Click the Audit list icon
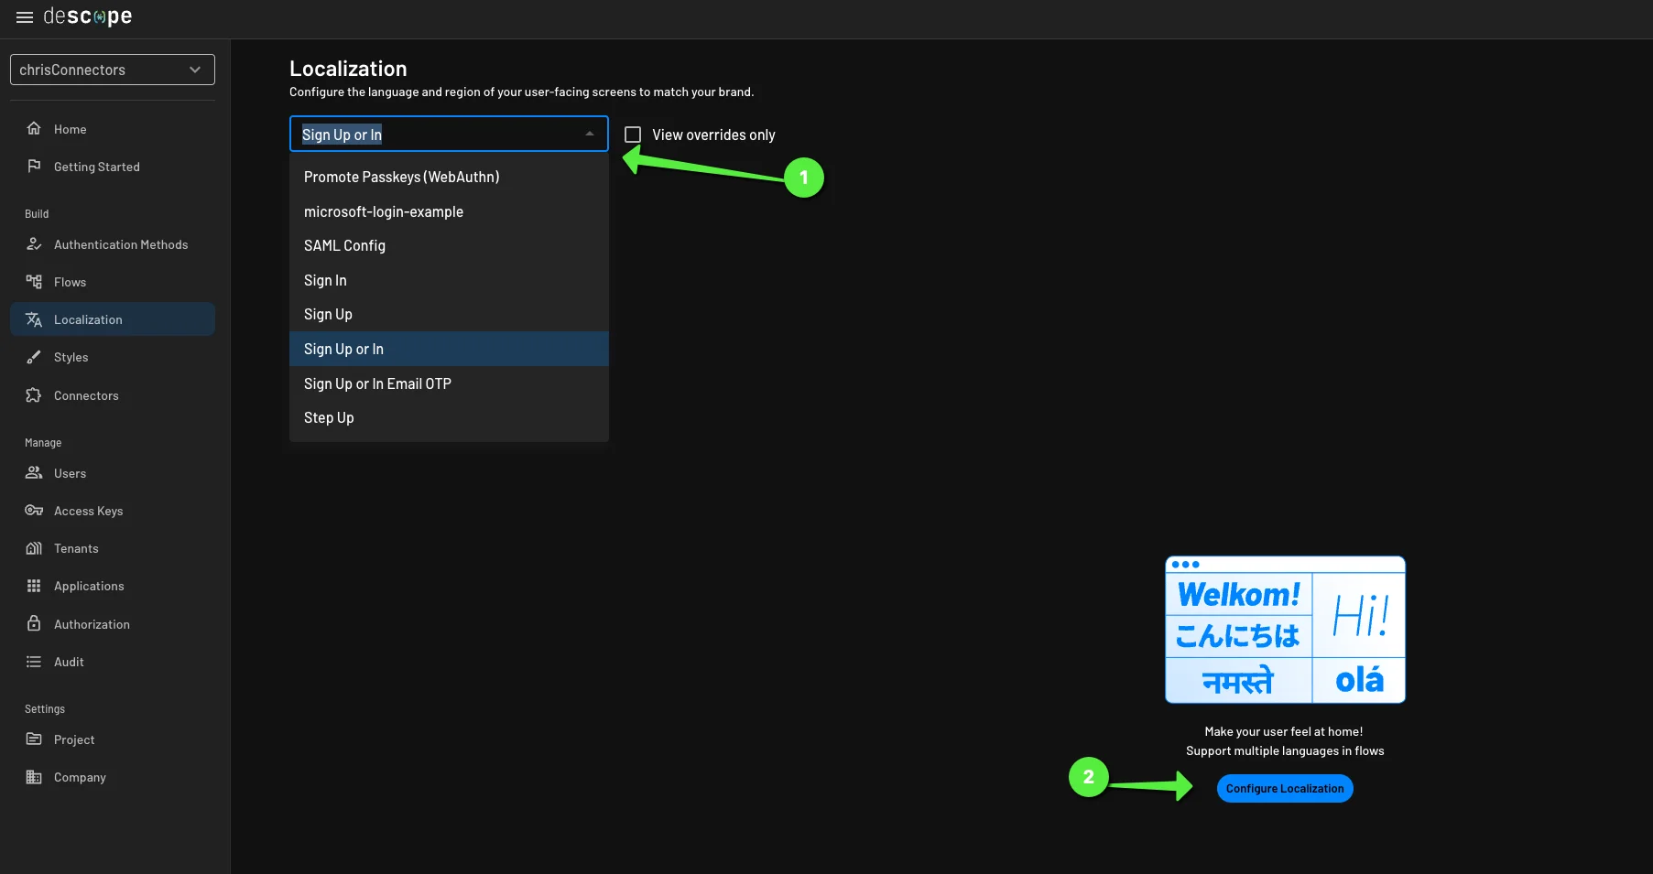The image size is (1653, 874). tap(34, 662)
